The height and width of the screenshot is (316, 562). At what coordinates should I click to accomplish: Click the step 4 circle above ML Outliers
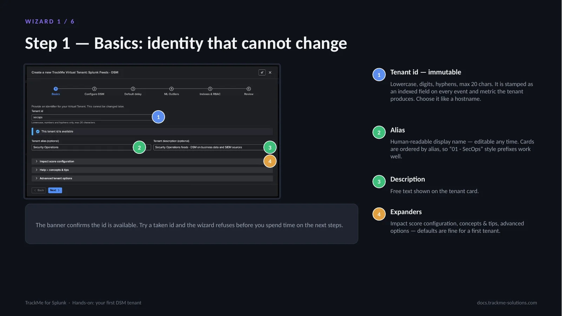(x=171, y=89)
